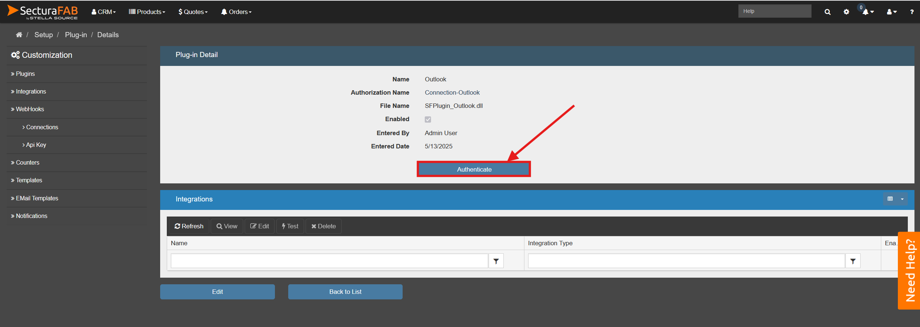Click the Name column filter icon

click(496, 261)
